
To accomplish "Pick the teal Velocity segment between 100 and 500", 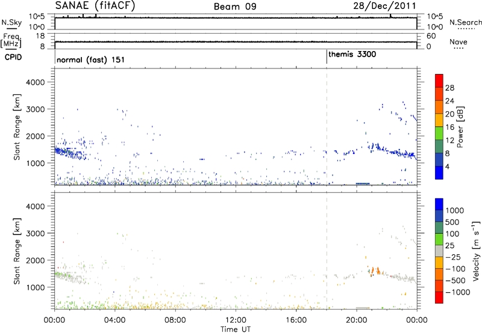I will (x=439, y=228).
